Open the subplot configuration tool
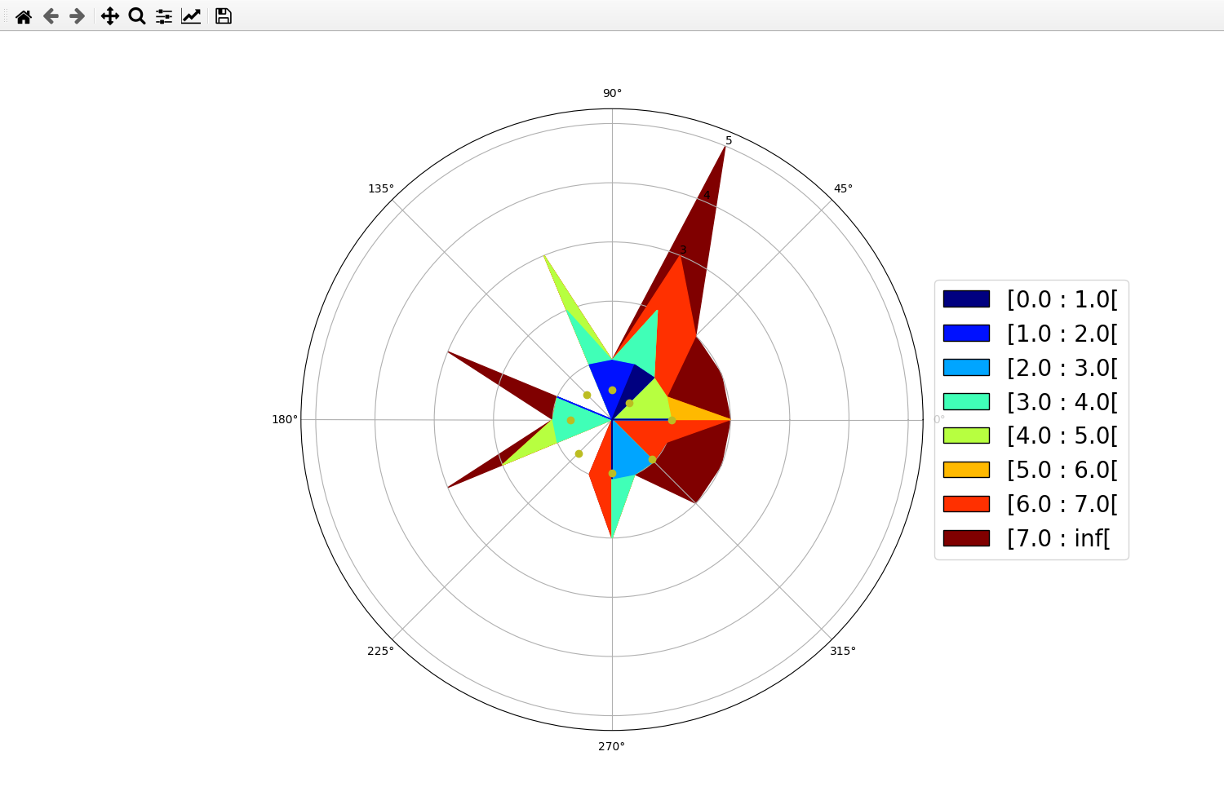 pos(163,16)
